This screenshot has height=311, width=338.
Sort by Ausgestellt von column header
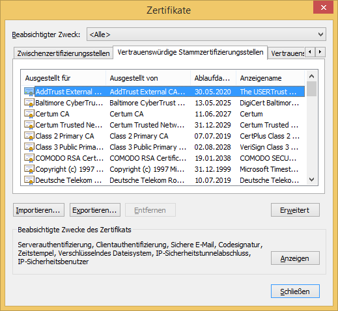point(148,78)
